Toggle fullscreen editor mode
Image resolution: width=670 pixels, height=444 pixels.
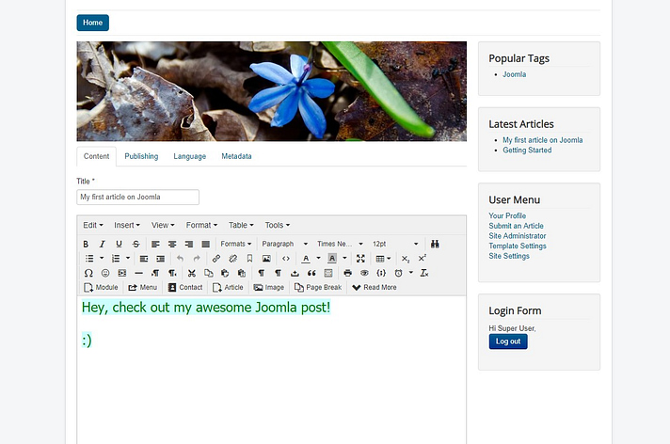tap(360, 259)
